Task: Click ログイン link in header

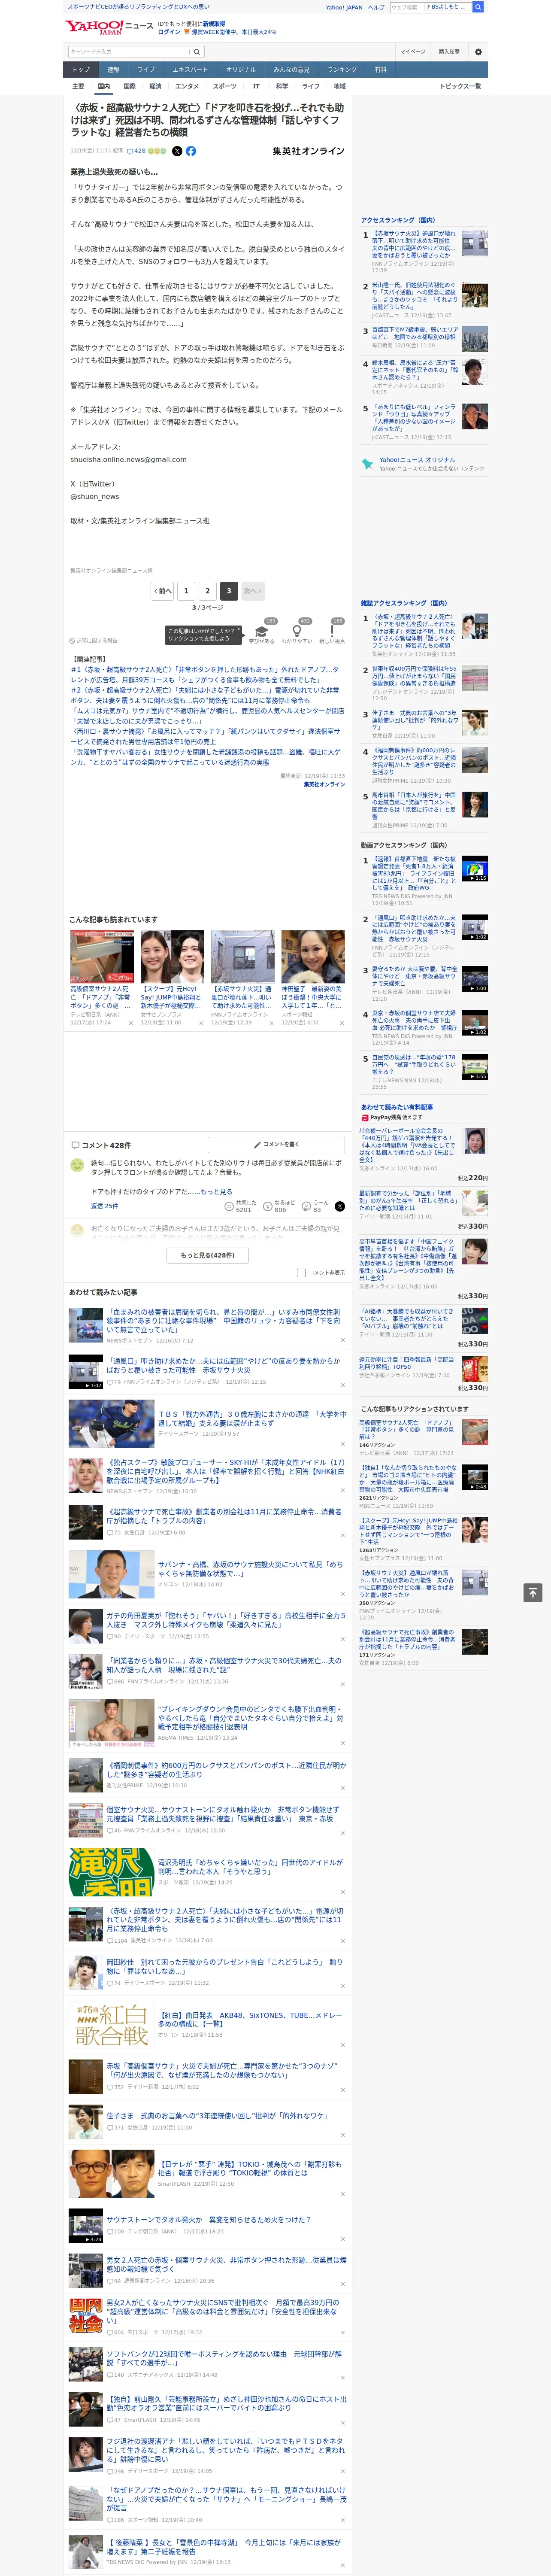Action: coord(169,32)
